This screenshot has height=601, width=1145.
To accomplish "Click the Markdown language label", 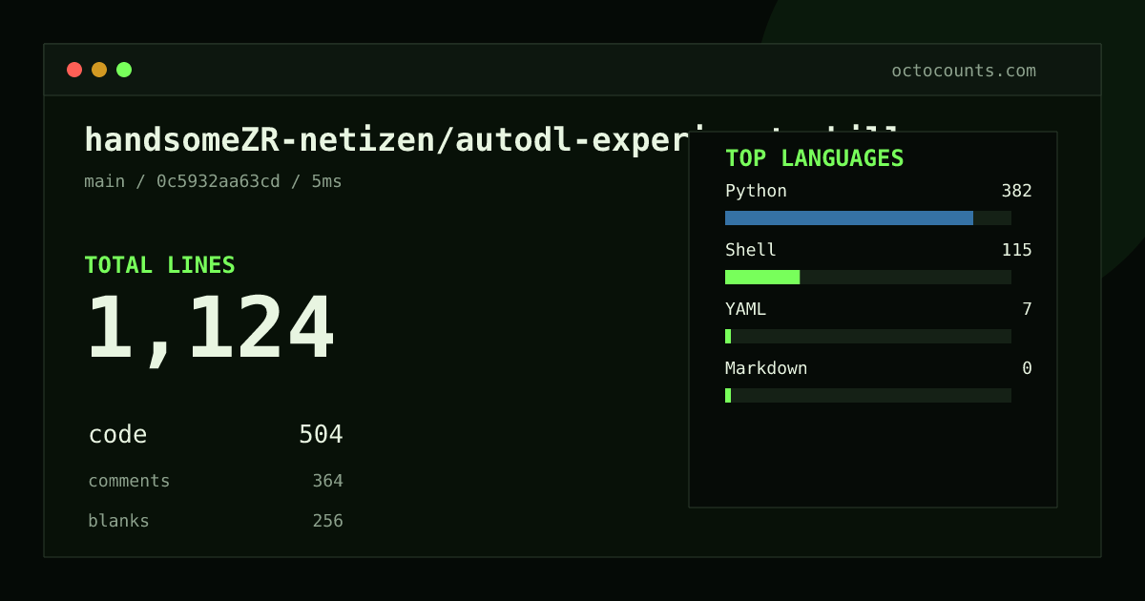I will (766, 368).
